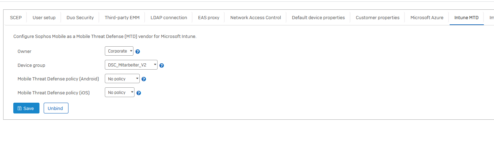
Task: Switch to EAS proxy tab
Action: (209, 17)
